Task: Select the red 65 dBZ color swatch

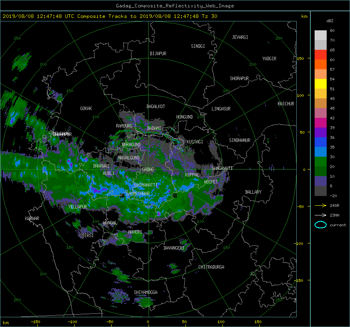Action: coord(320,54)
